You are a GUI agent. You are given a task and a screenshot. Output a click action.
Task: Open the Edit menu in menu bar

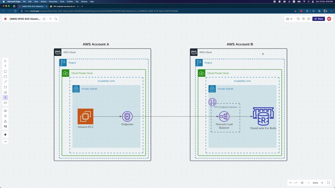point(30,2)
